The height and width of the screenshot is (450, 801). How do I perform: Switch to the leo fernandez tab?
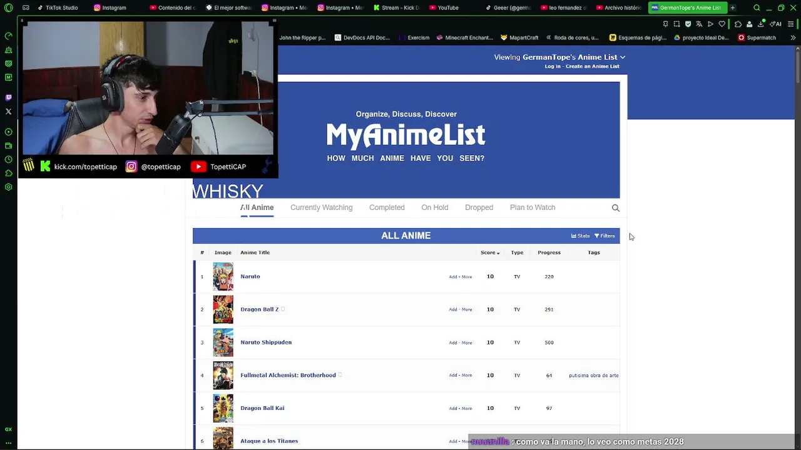click(x=563, y=7)
